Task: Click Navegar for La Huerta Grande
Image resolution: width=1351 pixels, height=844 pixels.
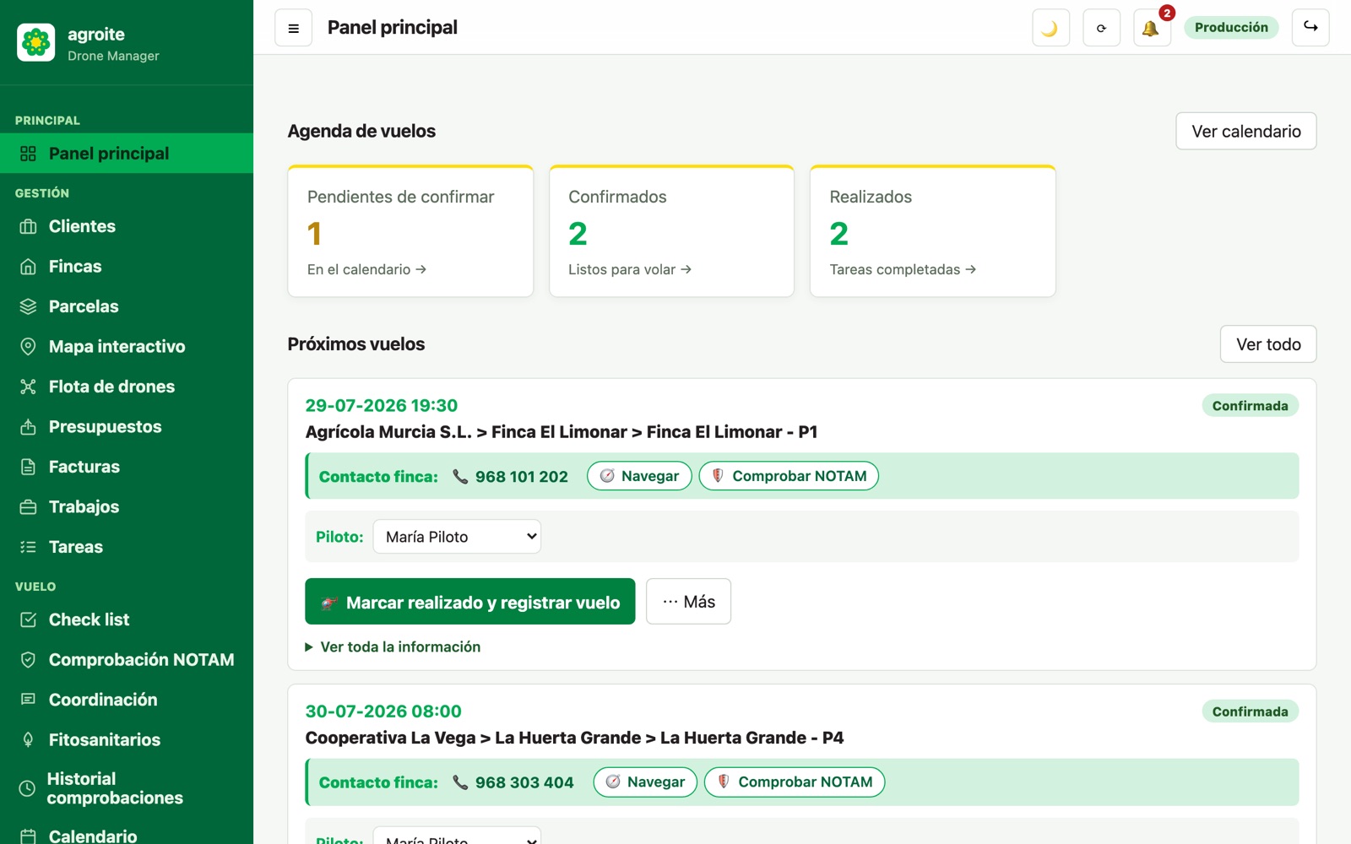Action: point(645,782)
